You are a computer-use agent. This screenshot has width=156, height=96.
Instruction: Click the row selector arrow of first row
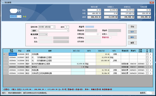pyautogui.click(x=4, y=54)
